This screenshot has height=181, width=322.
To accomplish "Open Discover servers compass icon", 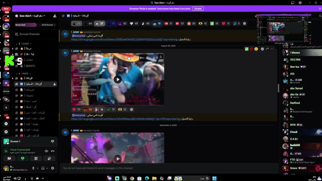I will click(6, 132).
